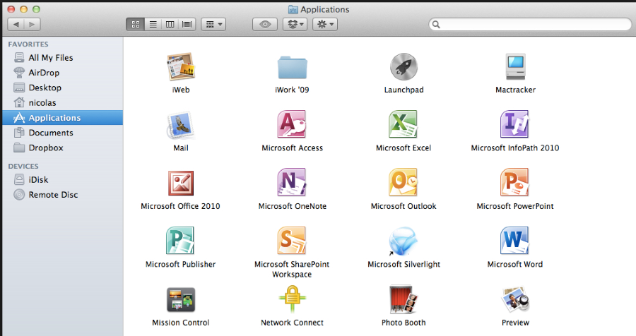Go back with the back arrow
The height and width of the screenshot is (336, 636).
pos(16,24)
